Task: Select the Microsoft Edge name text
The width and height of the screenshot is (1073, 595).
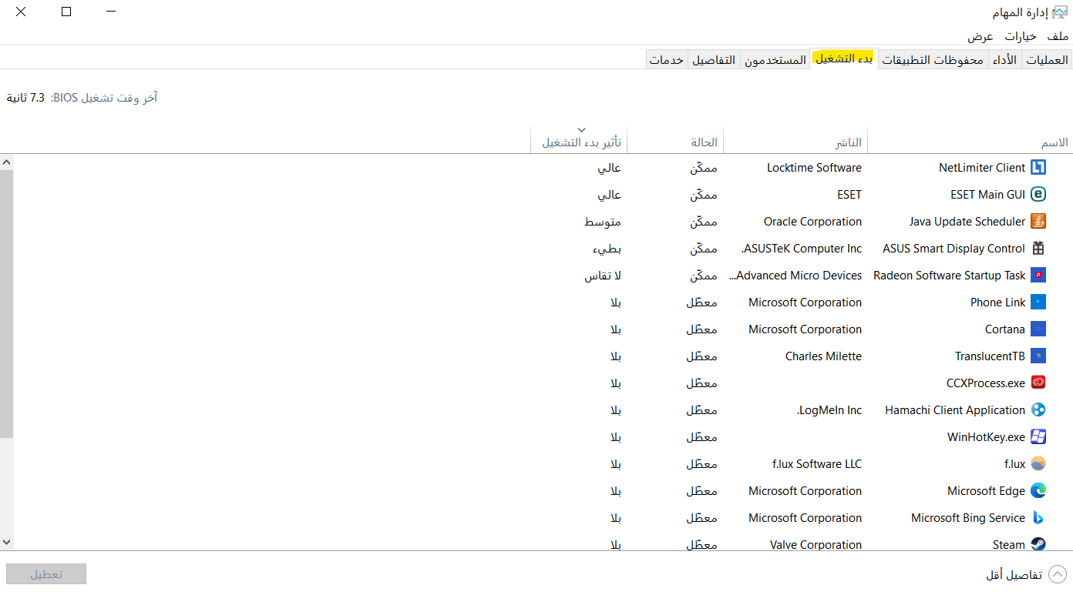Action: 987,491
